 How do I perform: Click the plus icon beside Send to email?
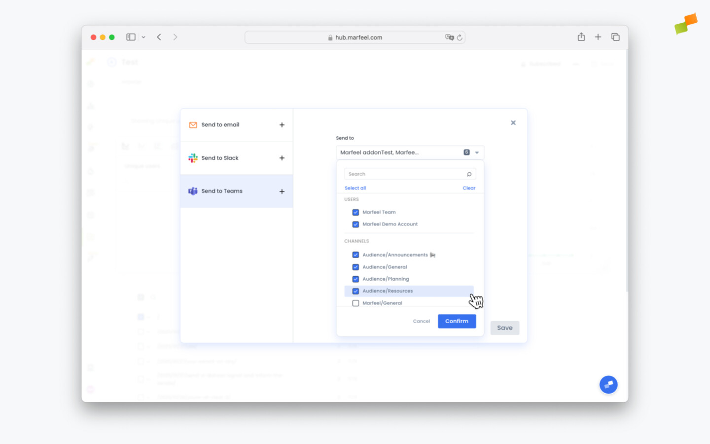coord(282,125)
